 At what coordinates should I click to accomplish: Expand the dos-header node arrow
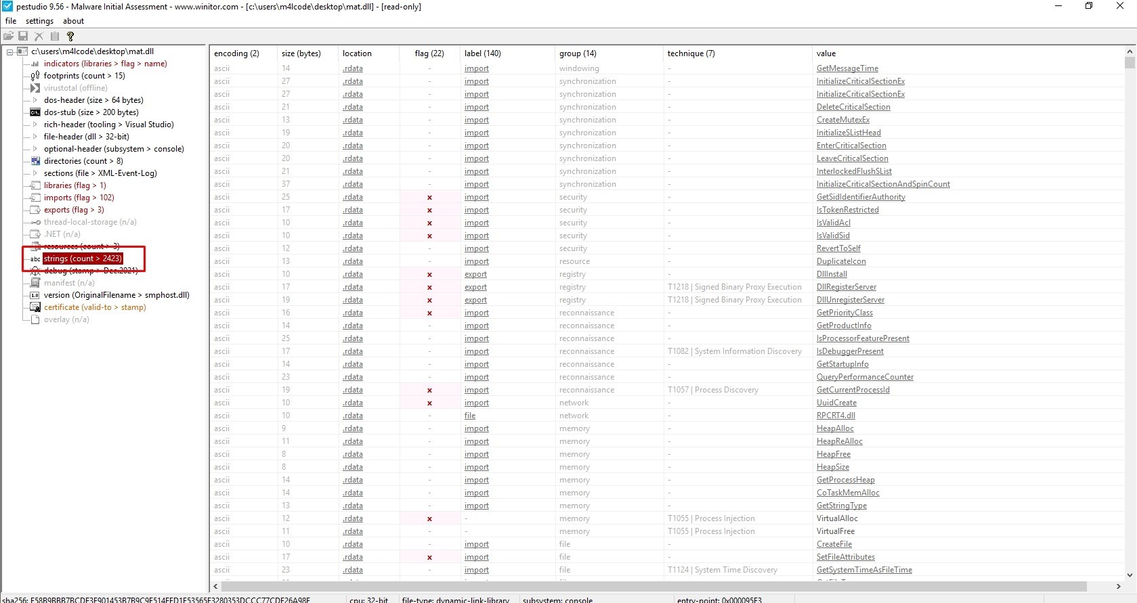pos(35,100)
